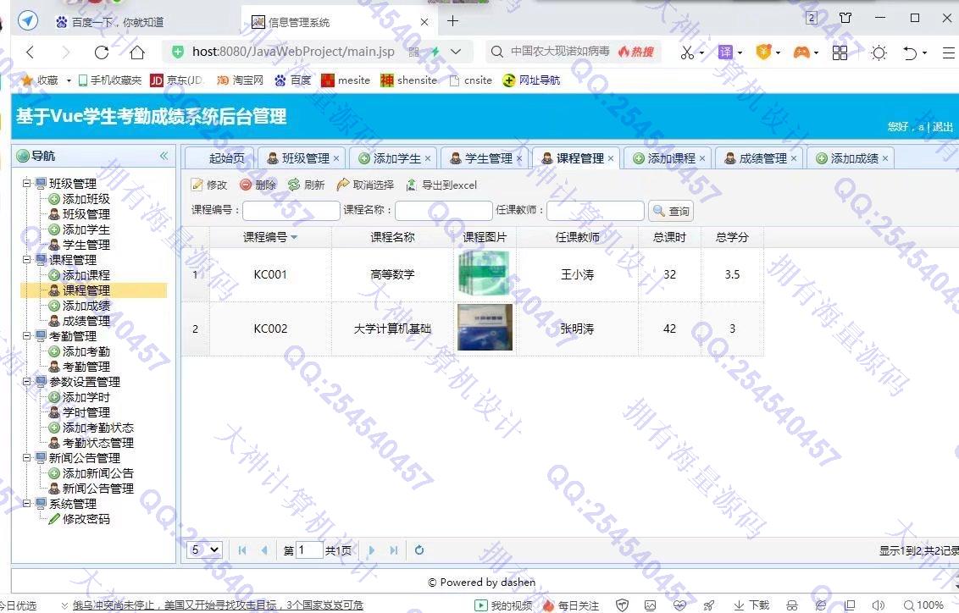Sort by 课程编号 column header
The height and width of the screenshot is (613, 959).
click(269, 237)
